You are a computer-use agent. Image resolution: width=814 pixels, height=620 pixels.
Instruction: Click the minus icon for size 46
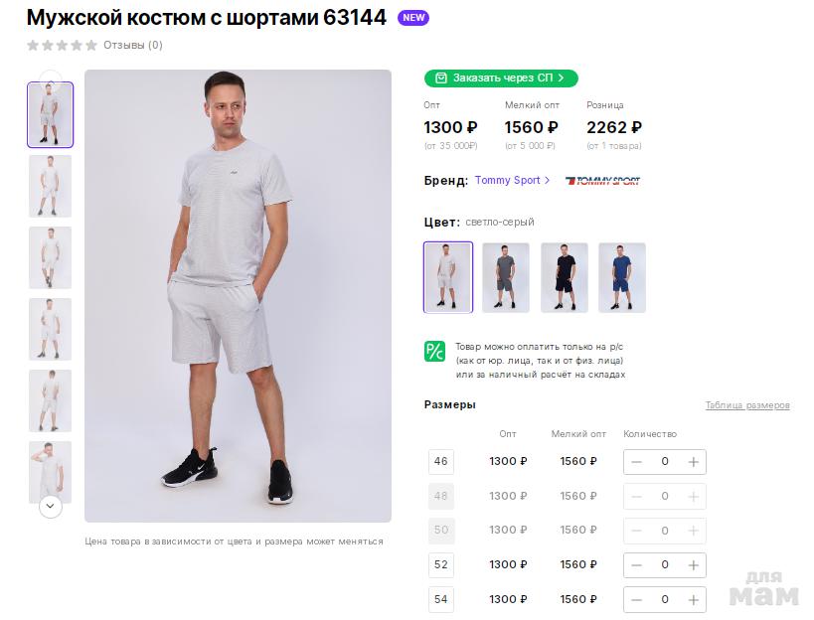(x=637, y=461)
